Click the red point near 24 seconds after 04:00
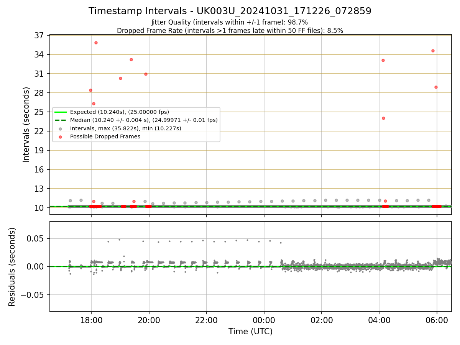The width and height of the screenshot is (460, 345). (383, 118)
